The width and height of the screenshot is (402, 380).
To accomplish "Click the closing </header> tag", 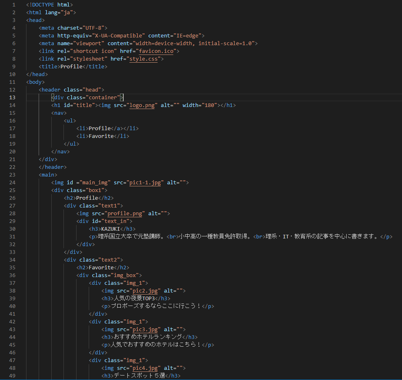I will click(52, 167).
